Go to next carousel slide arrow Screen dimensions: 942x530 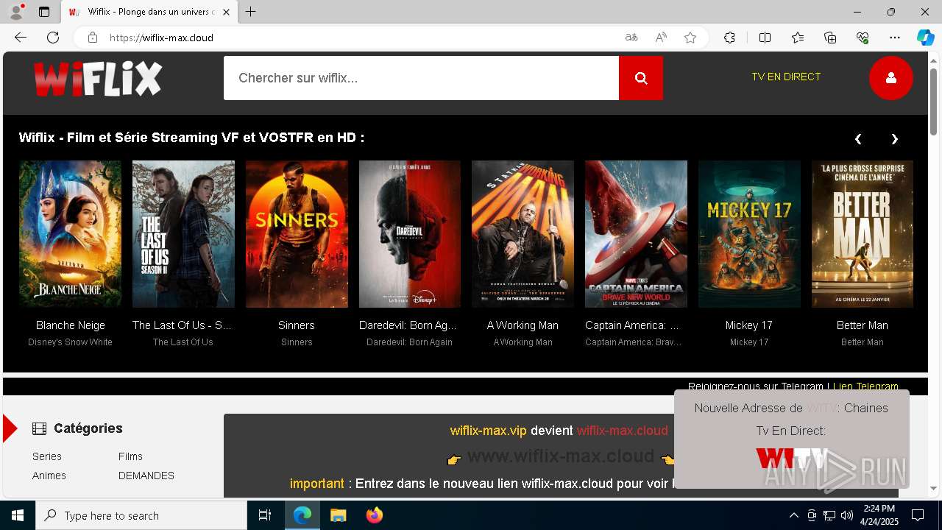tap(894, 138)
